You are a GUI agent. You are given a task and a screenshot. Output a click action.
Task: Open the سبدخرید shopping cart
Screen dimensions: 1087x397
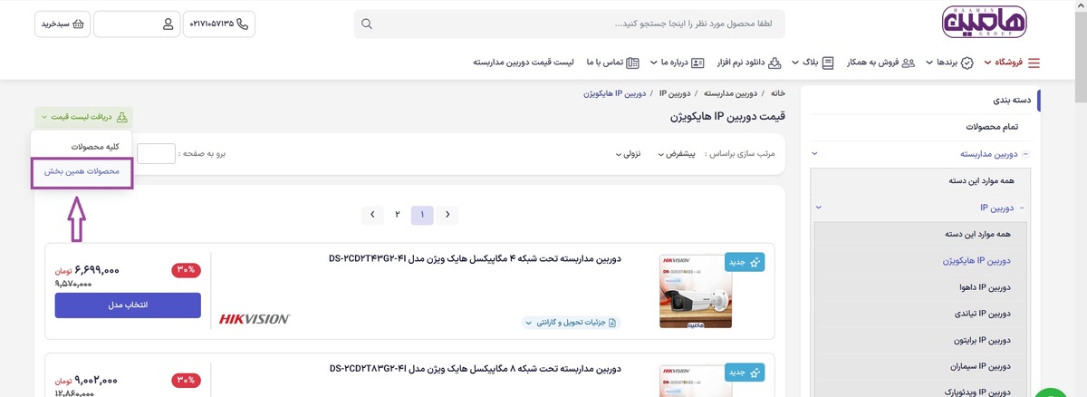[x=63, y=24]
